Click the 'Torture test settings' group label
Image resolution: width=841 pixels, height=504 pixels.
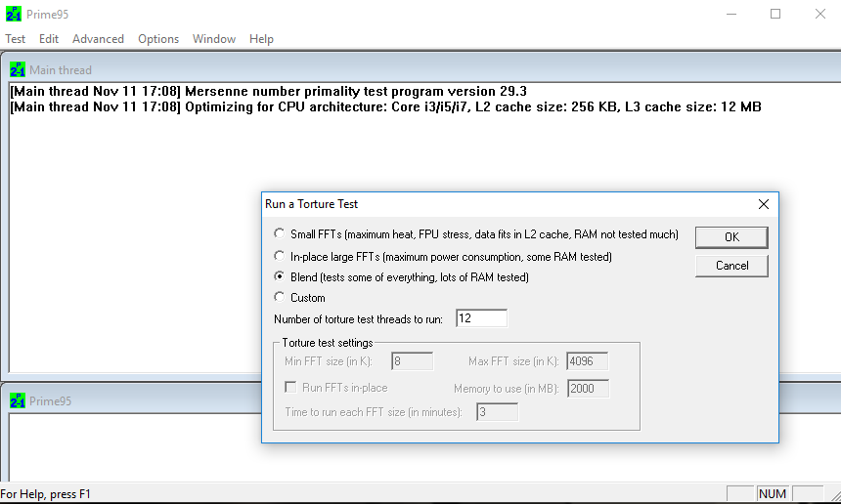(x=328, y=343)
